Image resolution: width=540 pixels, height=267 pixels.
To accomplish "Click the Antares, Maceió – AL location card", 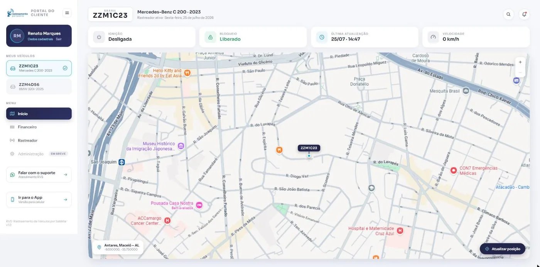I will [118, 247].
